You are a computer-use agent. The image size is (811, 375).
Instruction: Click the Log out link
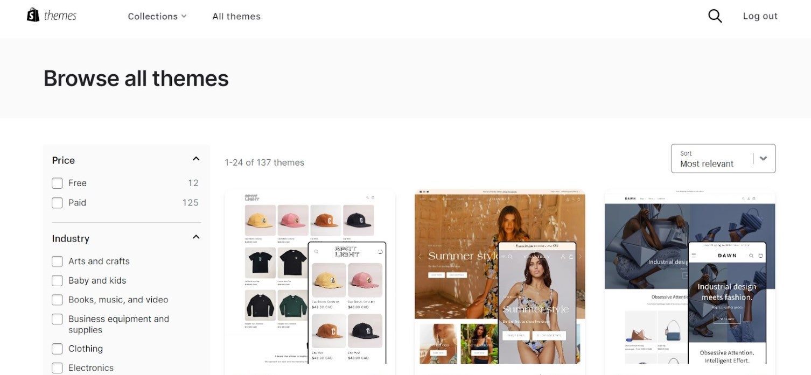(760, 16)
